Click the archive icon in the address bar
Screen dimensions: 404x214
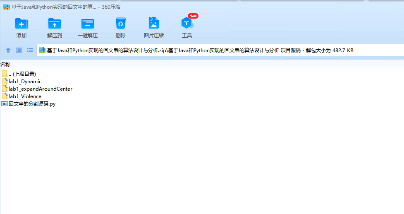point(42,50)
